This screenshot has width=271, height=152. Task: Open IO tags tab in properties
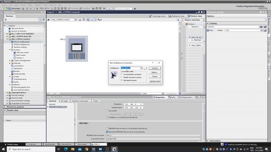[64, 101]
